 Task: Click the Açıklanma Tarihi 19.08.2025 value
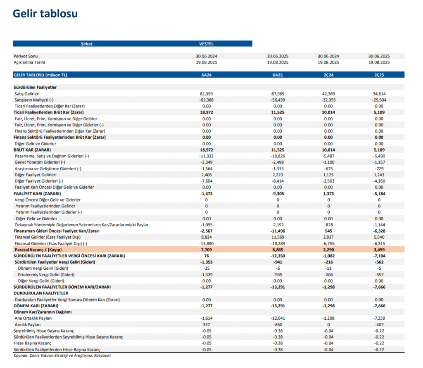coord(207,62)
